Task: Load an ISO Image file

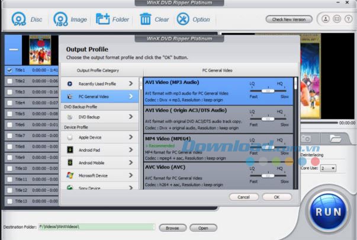Action: tap(60, 19)
